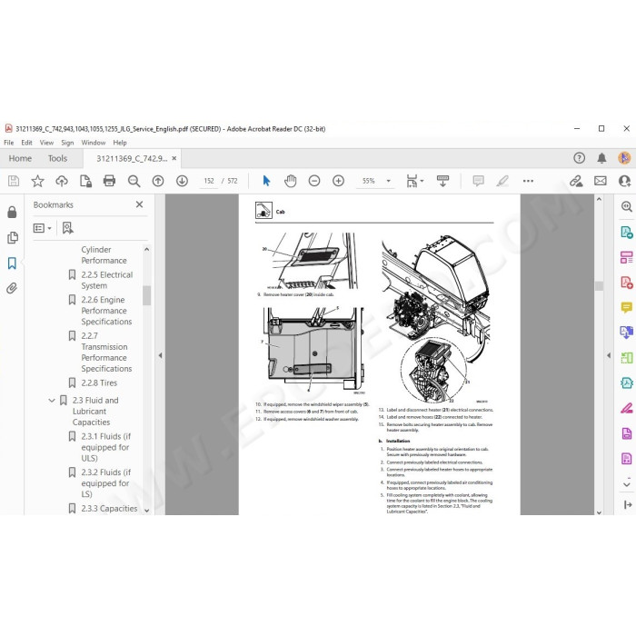Image resolution: width=636 pixels, height=636 pixels.
Task: Close the 31211369_C_742.9 document tab
Action: (x=174, y=158)
